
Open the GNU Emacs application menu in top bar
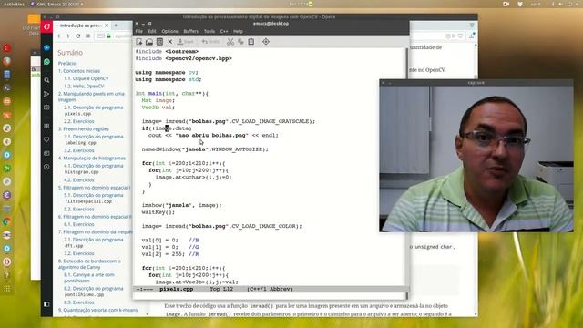(x=56, y=4)
